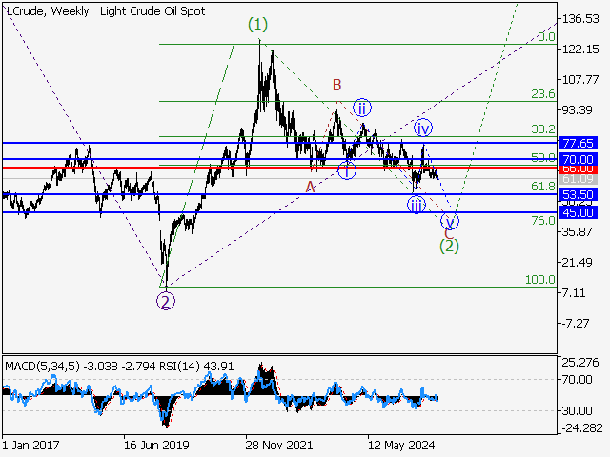Click the 61.8 Fibonacci level label
This screenshot has width=610, height=457.
pos(543,187)
